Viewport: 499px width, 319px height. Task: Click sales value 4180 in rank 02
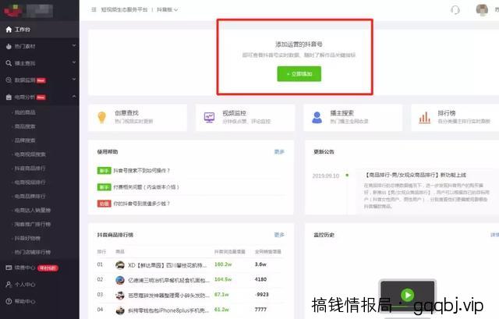coord(260,279)
